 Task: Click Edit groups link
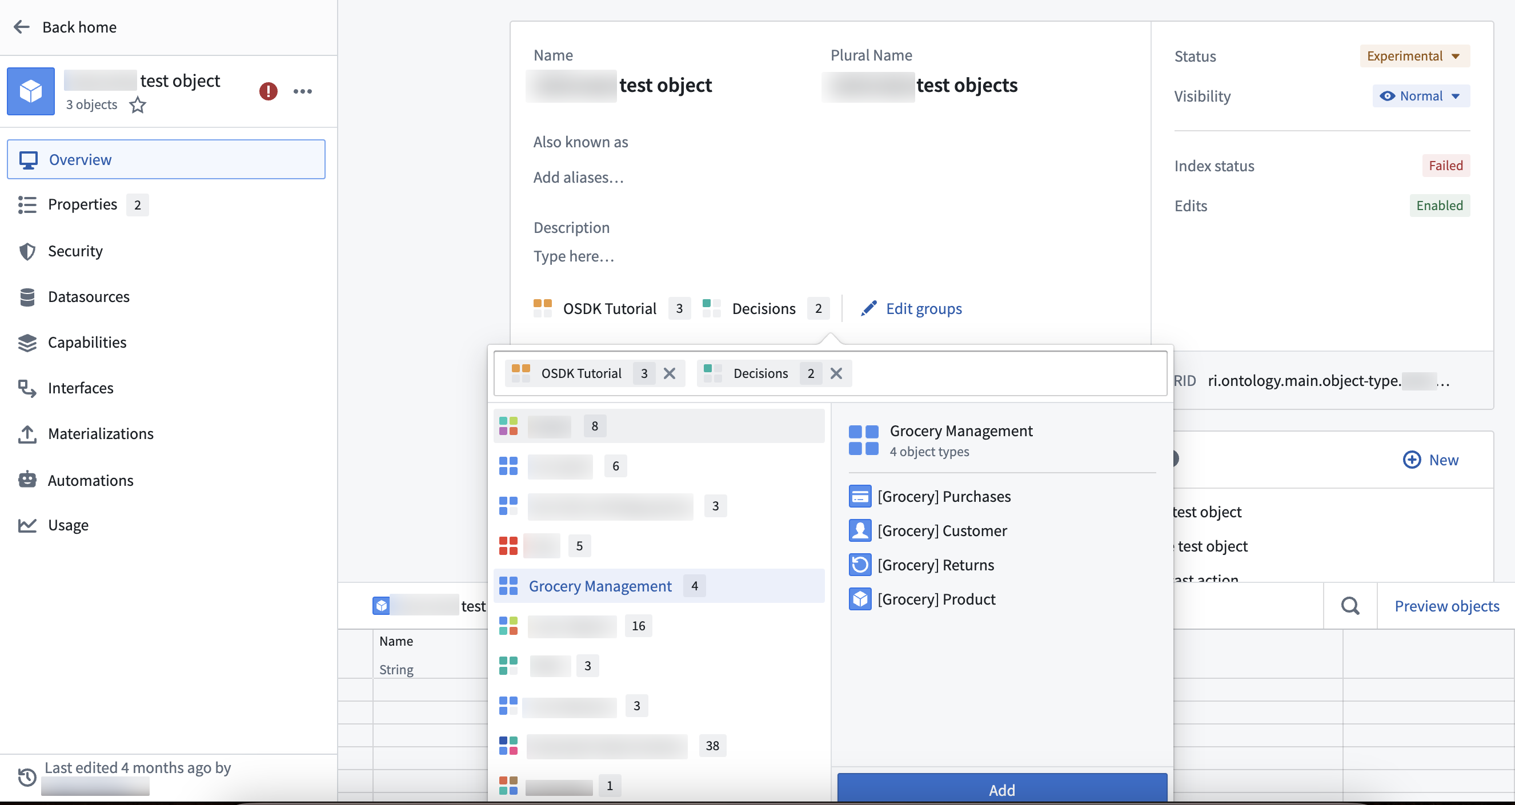pyautogui.click(x=911, y=308)
